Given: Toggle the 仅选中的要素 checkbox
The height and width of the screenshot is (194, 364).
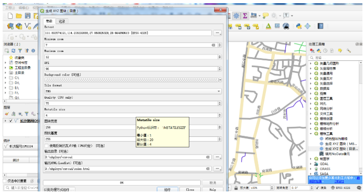Looking at the screenshot, I should coord(5,181).
